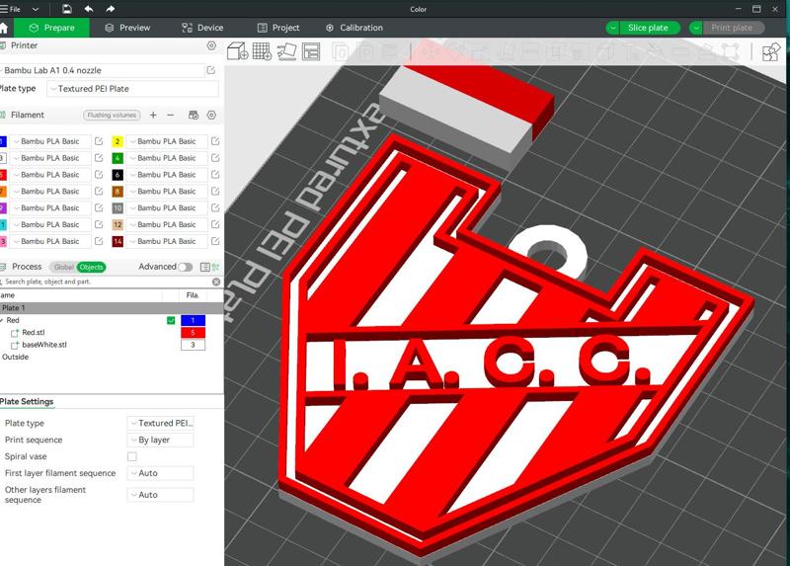Click filament number 3 for baseWhite.stl

[193, 345]
